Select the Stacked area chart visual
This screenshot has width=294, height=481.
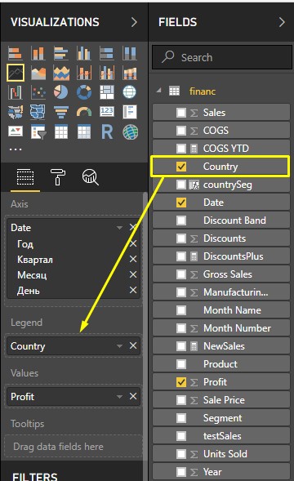click(61, 73)
